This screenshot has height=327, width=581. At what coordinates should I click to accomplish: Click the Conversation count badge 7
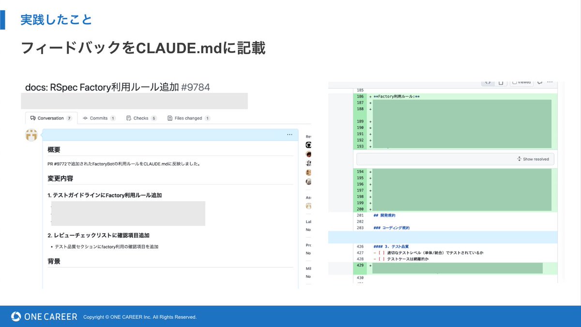[69, 118]
